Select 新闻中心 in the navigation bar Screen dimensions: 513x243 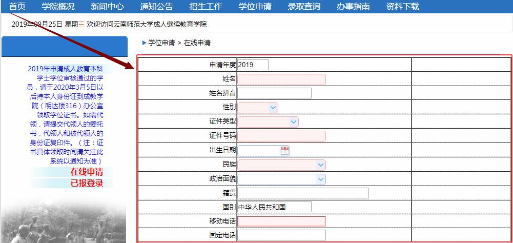[107, 6]
